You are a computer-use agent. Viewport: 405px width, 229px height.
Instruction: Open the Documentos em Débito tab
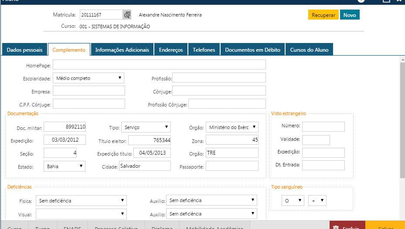pyautogui.click(x=253, y=50)
